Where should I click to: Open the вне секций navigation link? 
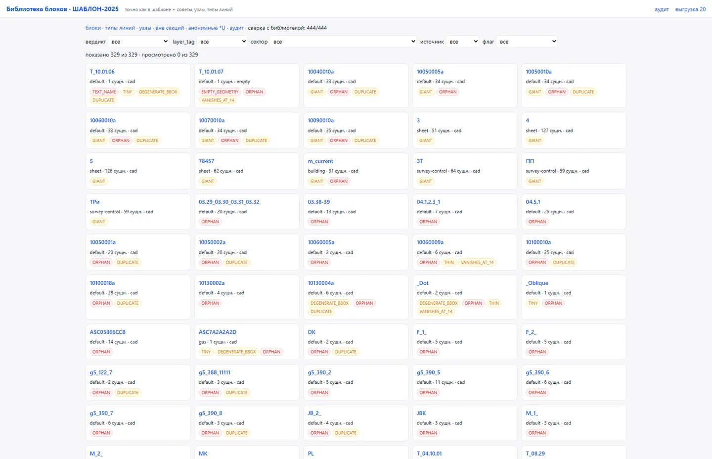tap(170, 28)
